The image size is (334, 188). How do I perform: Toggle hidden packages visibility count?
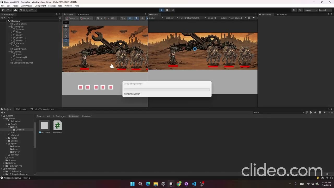coord(331,113)
